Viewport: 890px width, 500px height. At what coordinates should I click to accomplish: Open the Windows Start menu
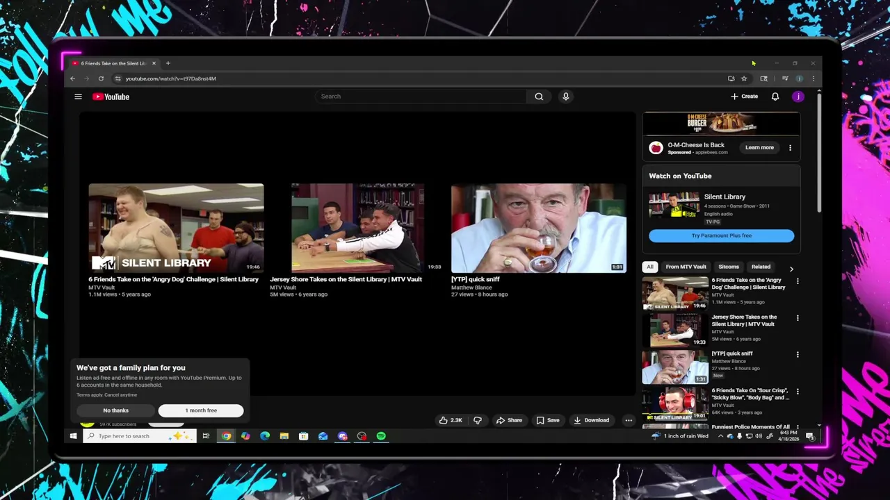[x=73, y=436]
